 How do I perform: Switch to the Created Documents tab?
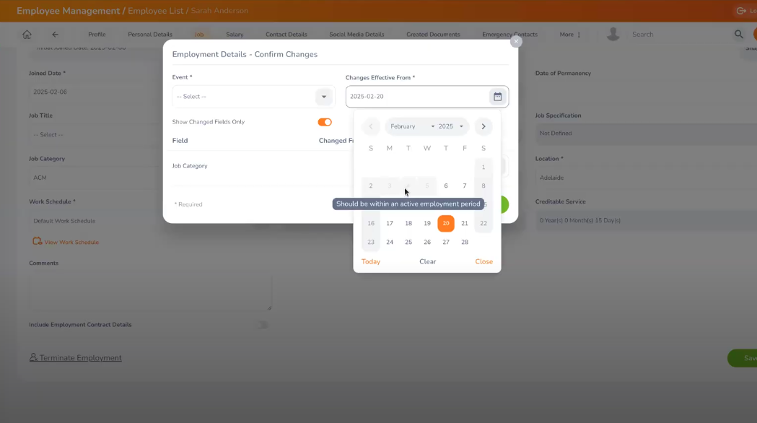(x=433, y=35)
